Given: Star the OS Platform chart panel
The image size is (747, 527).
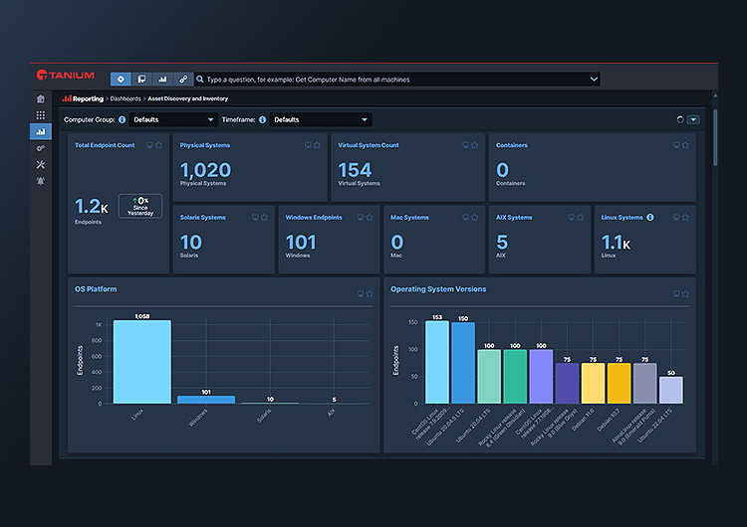Looking at the screenshot, I should (x=370, y=294).
